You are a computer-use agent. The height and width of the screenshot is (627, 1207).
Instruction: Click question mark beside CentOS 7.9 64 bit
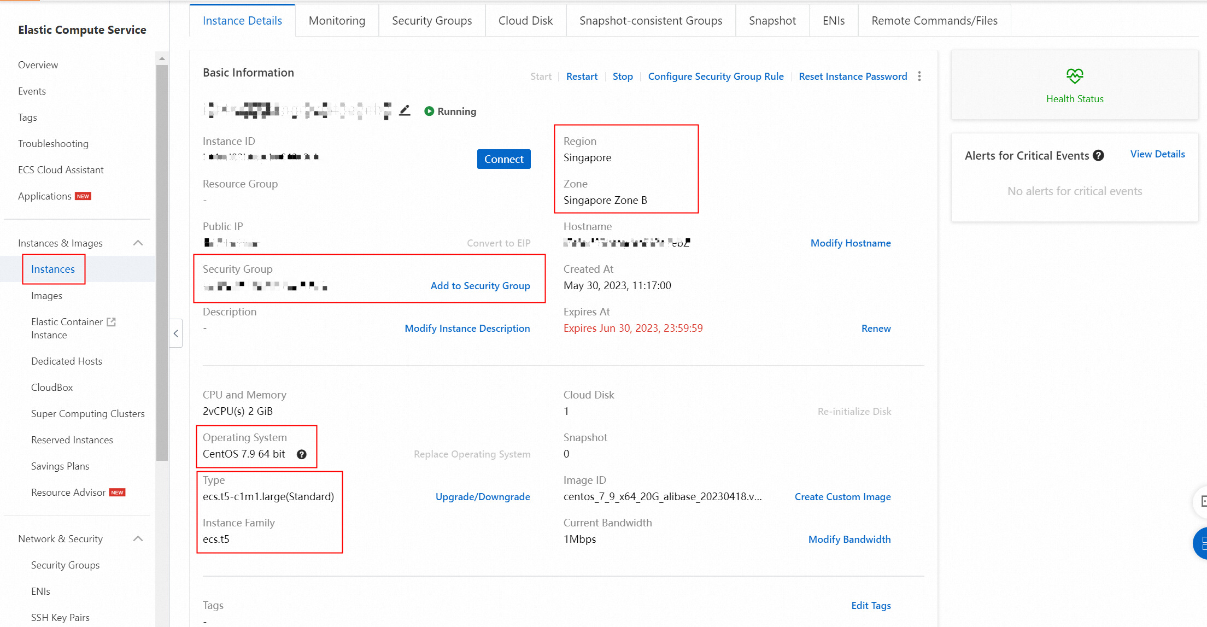pyautogui.click(x=301, y=454)
